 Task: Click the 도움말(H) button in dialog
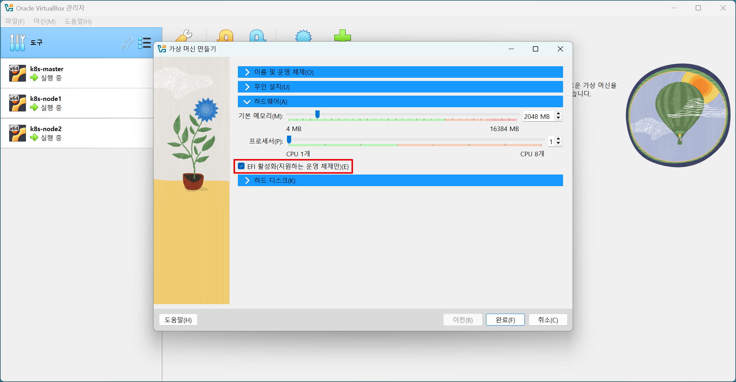pos(178,320)
